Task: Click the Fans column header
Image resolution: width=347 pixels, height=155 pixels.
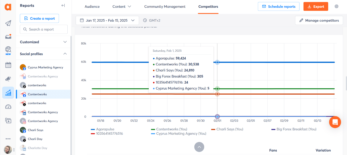Action: click(x=273, y=150)
